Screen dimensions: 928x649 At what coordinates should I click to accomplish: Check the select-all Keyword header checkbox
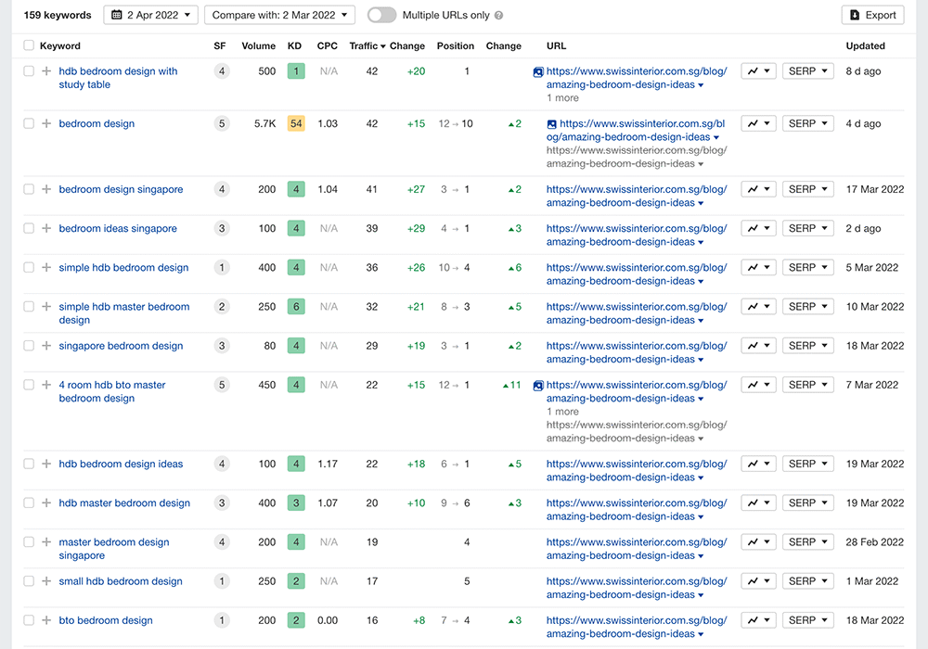point(29,45)
